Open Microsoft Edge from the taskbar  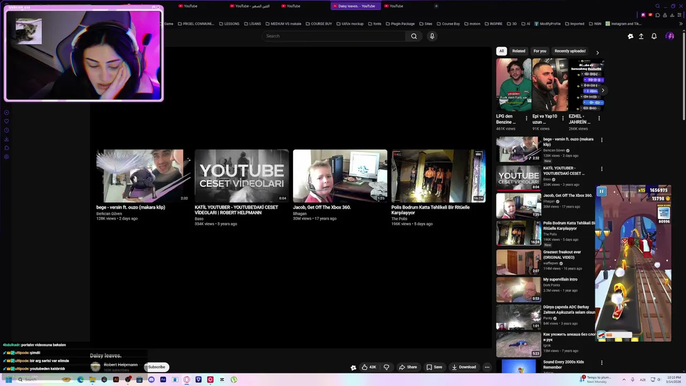click(80, 380)
